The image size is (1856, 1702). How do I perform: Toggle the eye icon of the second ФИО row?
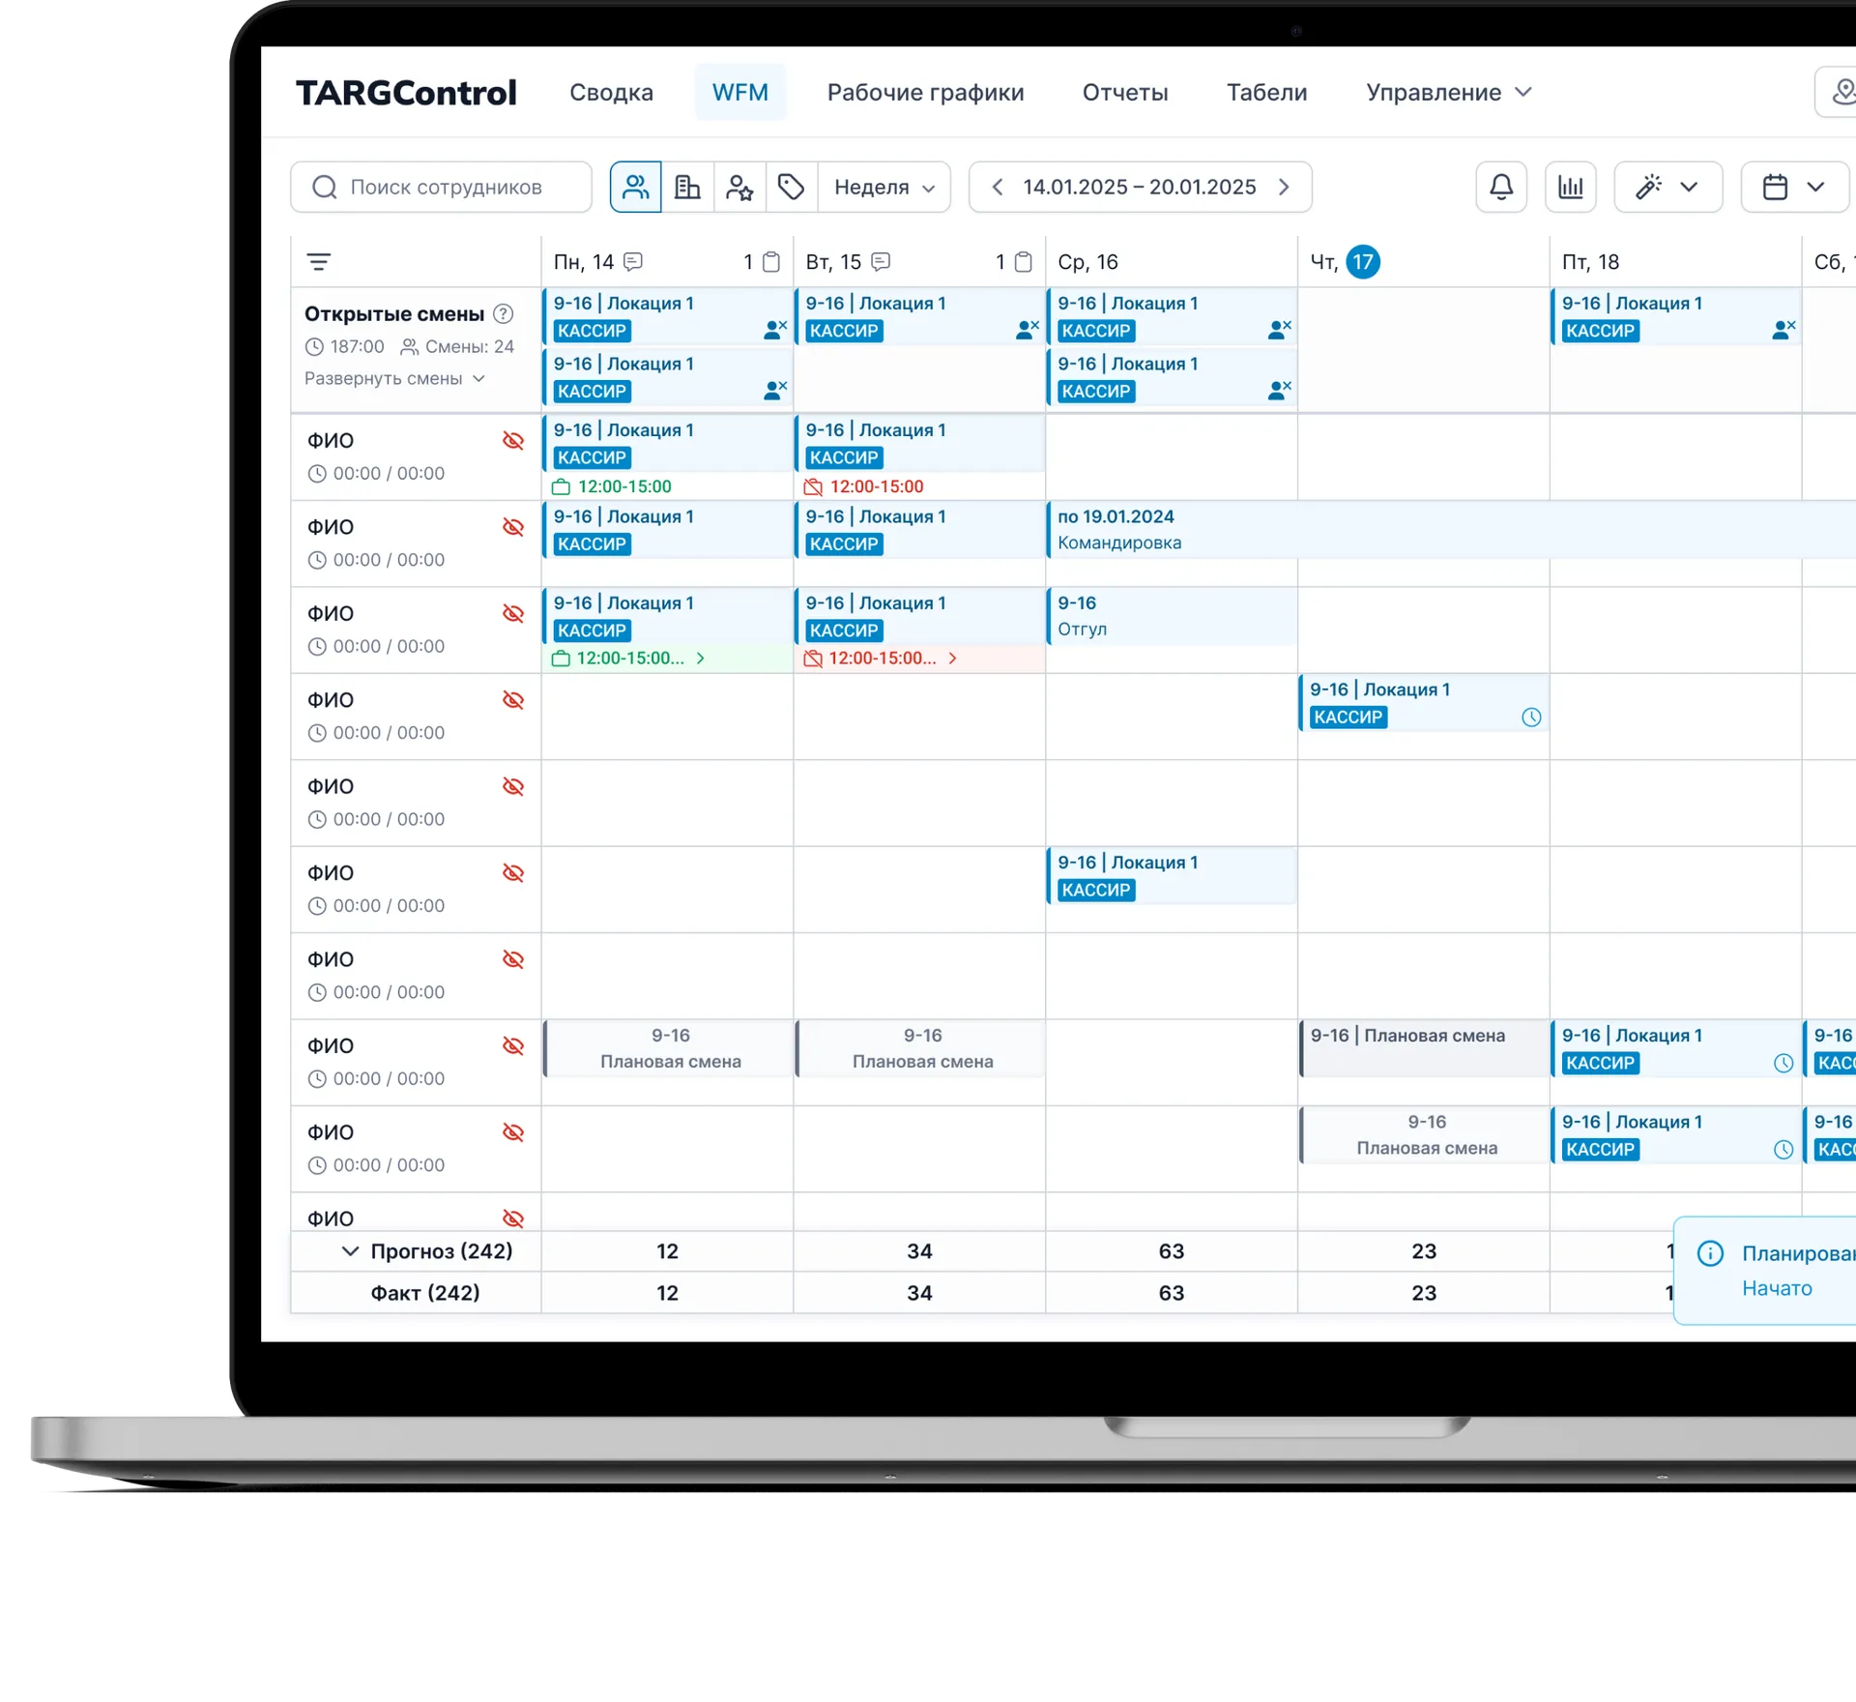click(x=513, y=527)
